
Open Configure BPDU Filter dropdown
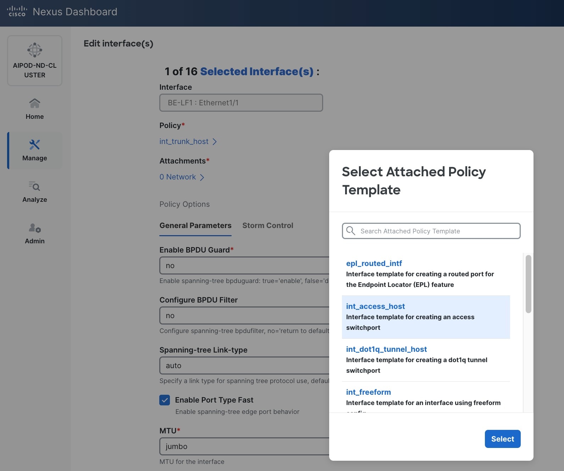[x=244, y=316]
